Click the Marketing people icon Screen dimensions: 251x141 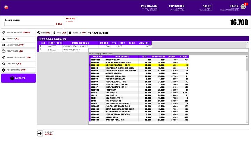(4, 45)
